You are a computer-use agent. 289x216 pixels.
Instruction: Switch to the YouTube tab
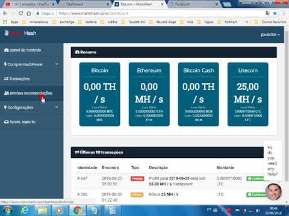30,4
